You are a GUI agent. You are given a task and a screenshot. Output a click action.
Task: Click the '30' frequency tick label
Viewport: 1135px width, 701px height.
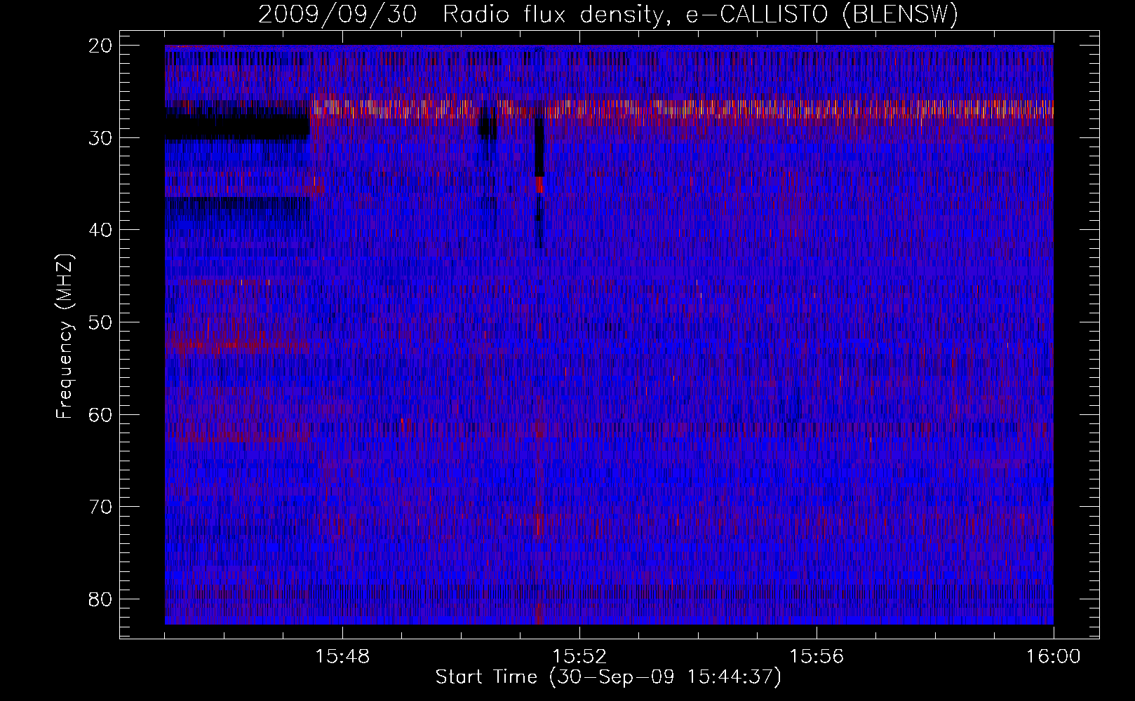coord(101,138)
